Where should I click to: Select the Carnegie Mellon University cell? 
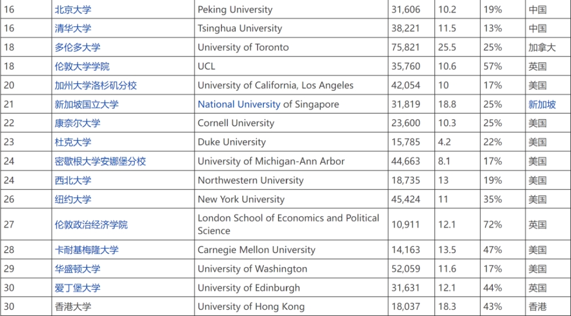click(291, 250)
